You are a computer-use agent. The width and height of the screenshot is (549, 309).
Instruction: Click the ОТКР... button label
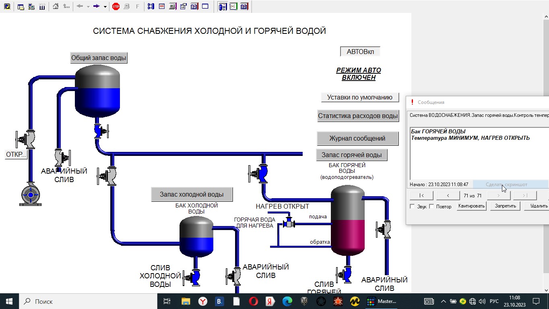point(16,154)
